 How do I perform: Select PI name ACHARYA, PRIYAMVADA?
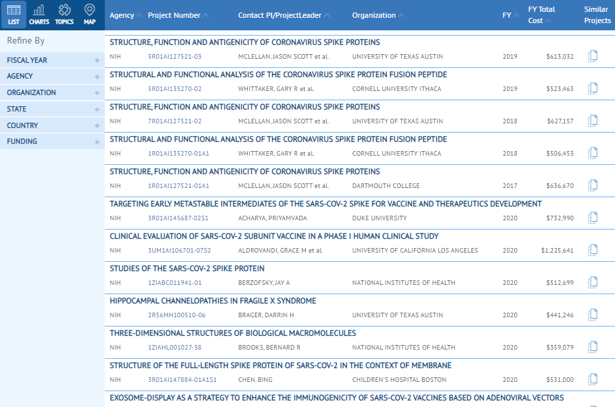point(273,218)
